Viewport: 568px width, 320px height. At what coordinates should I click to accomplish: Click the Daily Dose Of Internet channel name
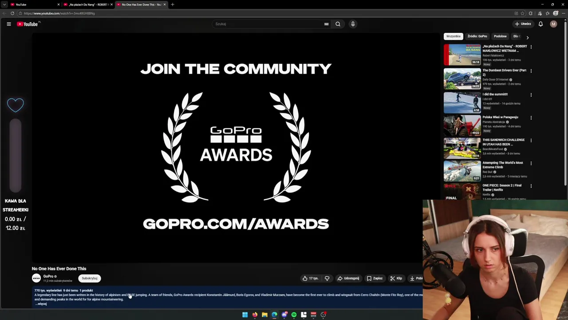[x=495, y=80]
